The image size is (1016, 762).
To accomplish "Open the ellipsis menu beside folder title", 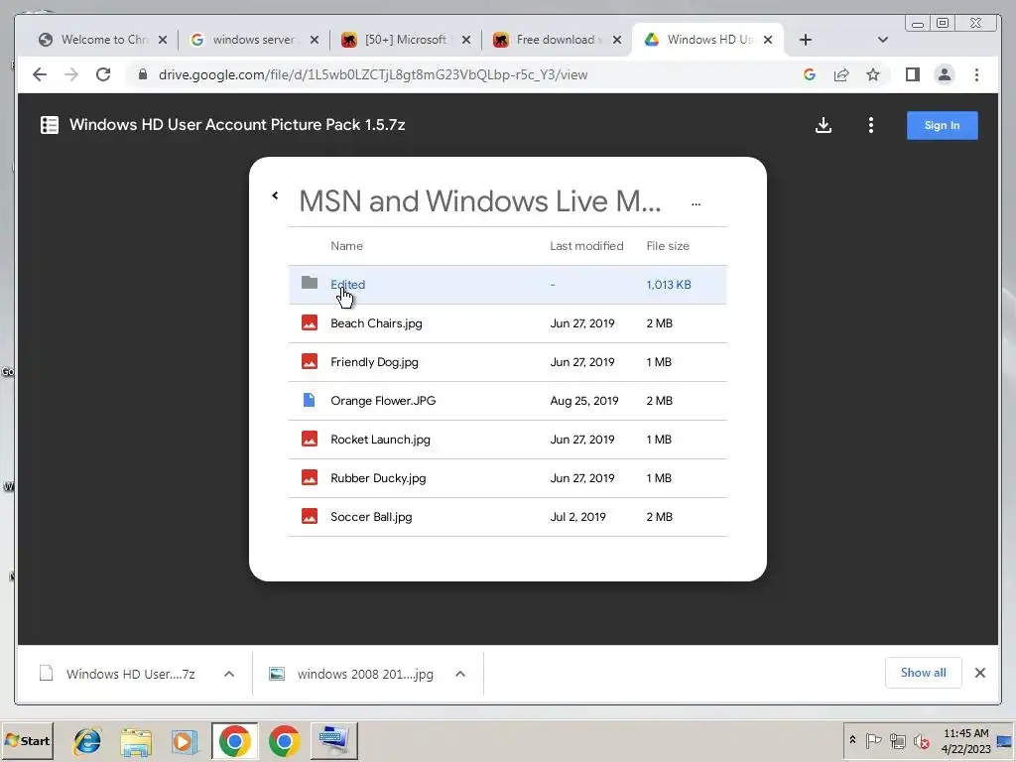I will [x=696, y=203].
